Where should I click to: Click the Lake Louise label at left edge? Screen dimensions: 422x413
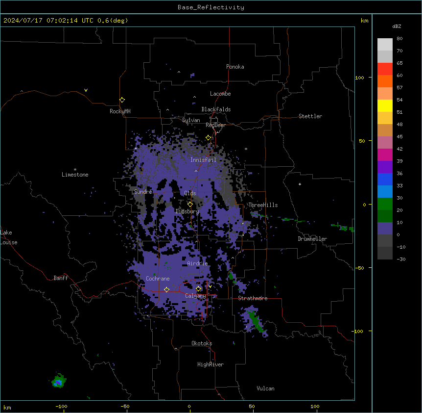click(9, 237)
